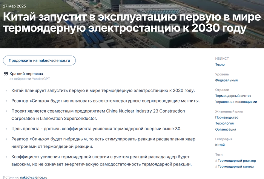This screenshot has height=179, width=264.
Task: Click the date '27 мар 2025'
Action: click(14, 6)
